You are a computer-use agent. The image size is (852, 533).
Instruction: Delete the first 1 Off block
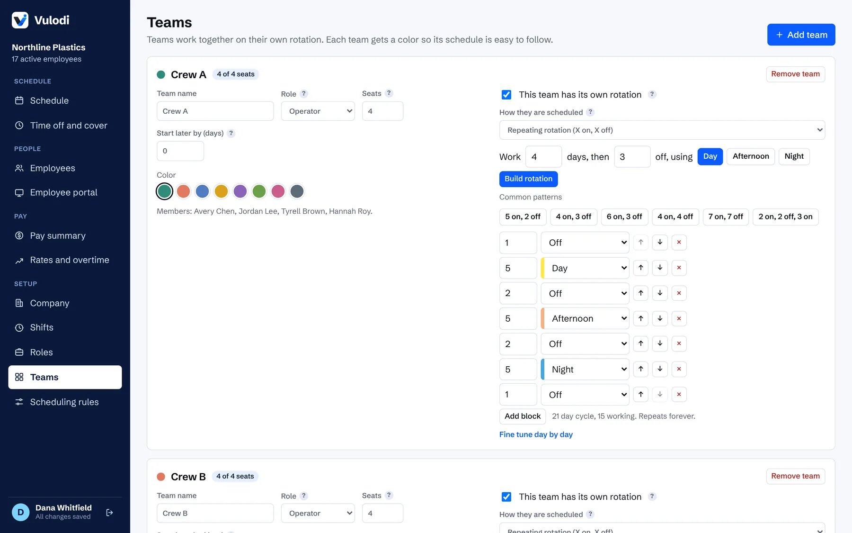click(x=679, y=242)
